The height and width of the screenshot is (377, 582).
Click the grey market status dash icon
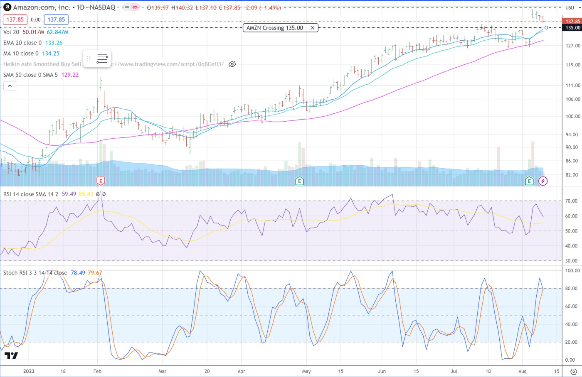[127, 7]
